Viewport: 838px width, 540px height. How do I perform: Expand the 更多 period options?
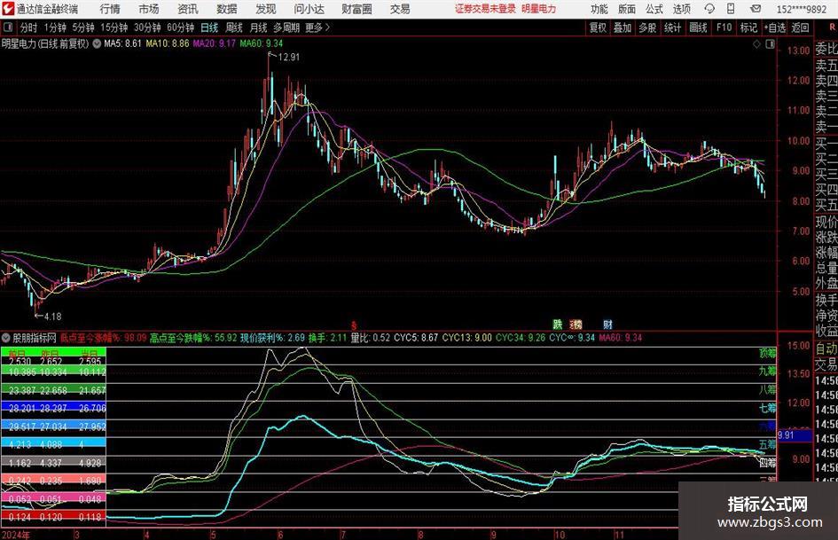coord(317,27)
